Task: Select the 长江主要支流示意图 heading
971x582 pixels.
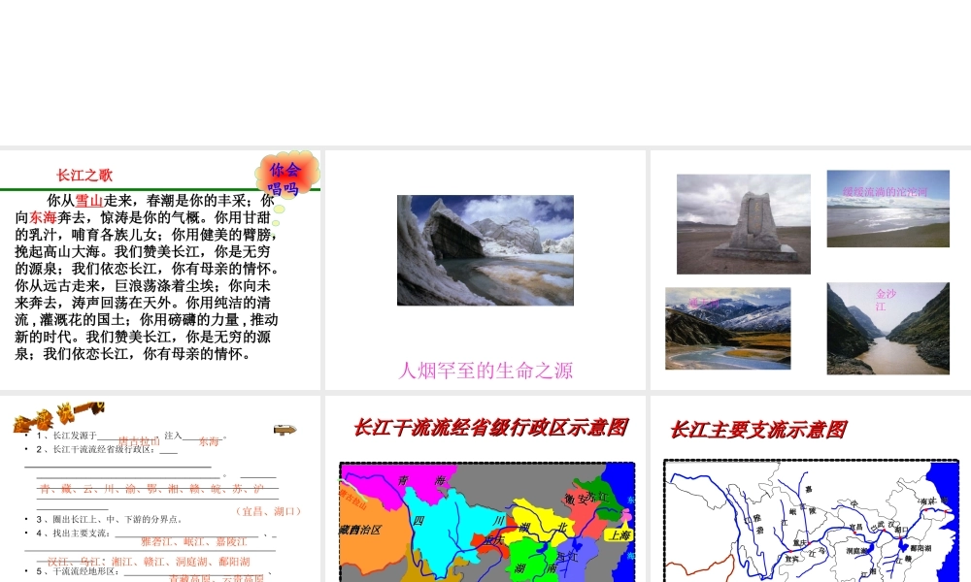Action: point(758,430)
